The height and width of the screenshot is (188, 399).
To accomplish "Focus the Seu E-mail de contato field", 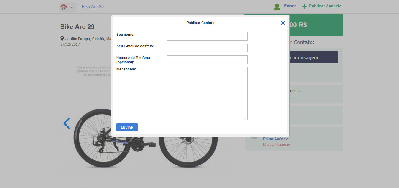I will [x=207, y=48].
